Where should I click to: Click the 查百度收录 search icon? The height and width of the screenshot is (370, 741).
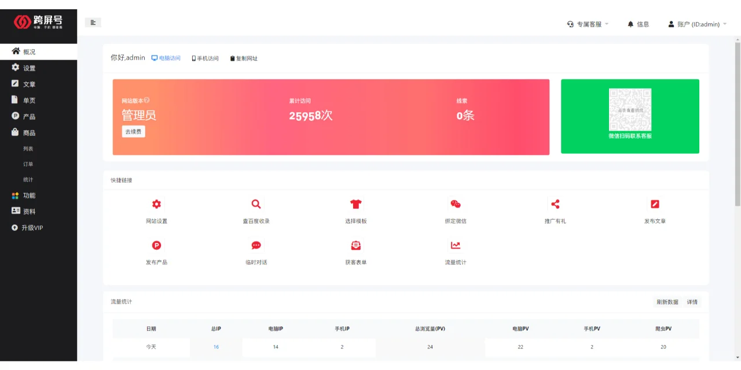tap(256, 204)
